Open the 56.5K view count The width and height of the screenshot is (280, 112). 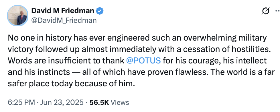pos(99,103)
